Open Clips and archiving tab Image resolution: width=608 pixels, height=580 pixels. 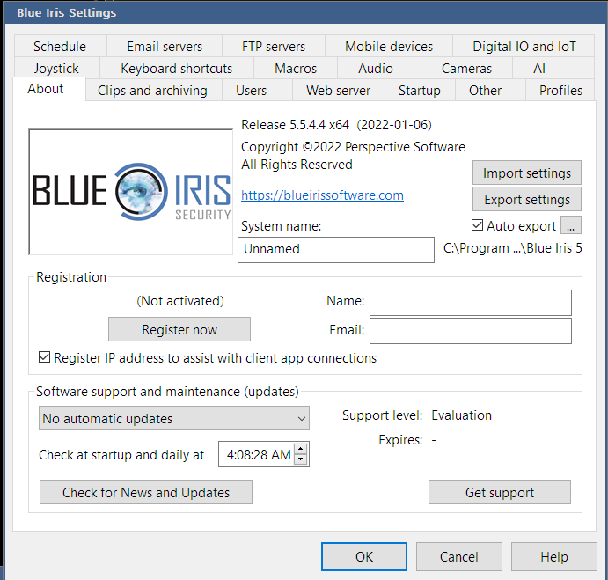tap(152, 91)
